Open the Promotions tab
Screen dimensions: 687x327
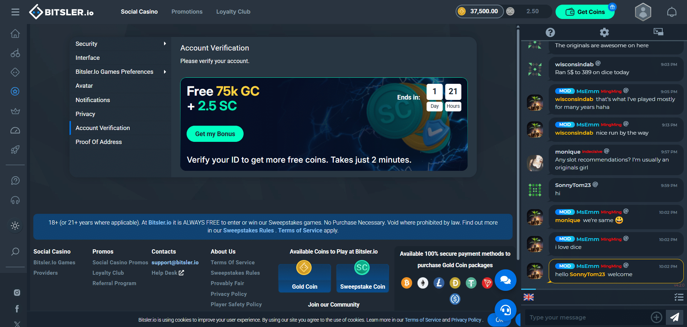187,12
